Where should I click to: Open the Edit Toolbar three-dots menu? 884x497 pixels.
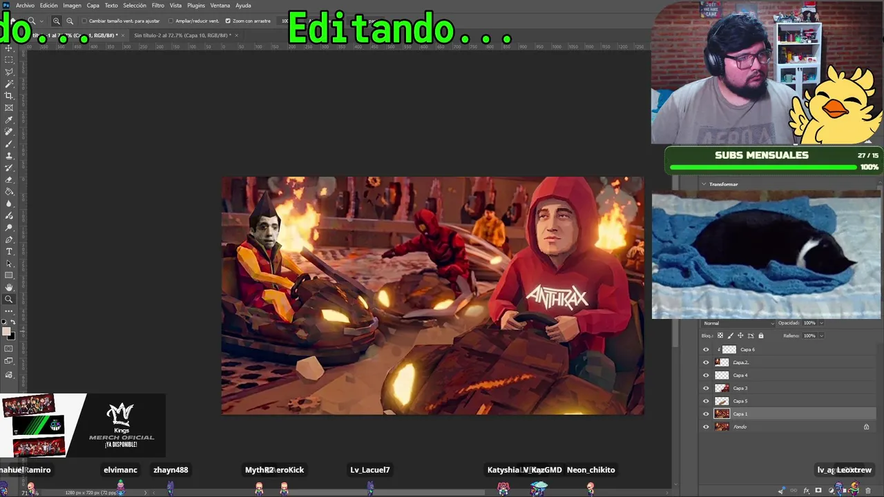point(9,311)
